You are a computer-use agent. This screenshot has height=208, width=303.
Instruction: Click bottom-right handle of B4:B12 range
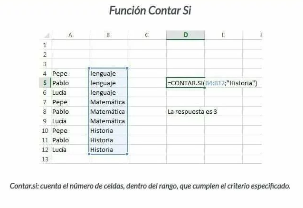pos(127,154)
